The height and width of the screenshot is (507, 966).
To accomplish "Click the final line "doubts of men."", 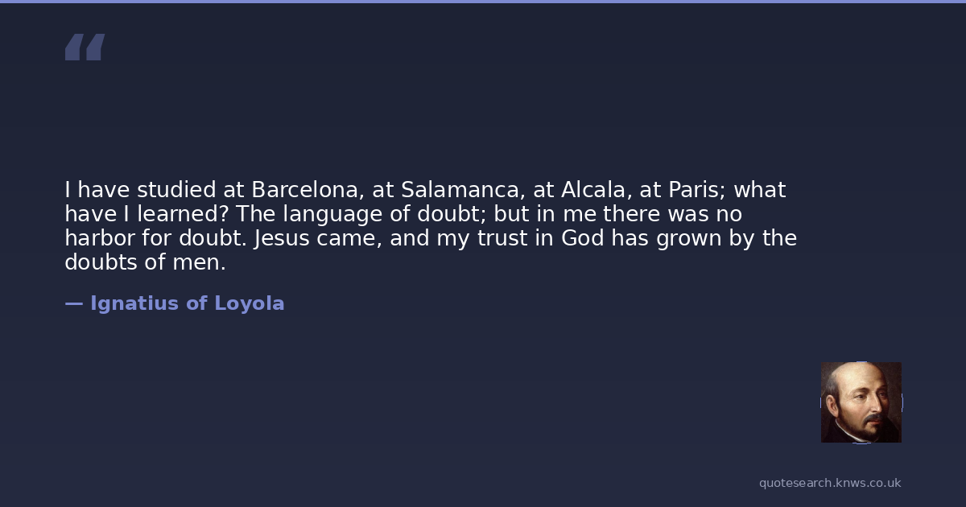I will click(145, 263).
